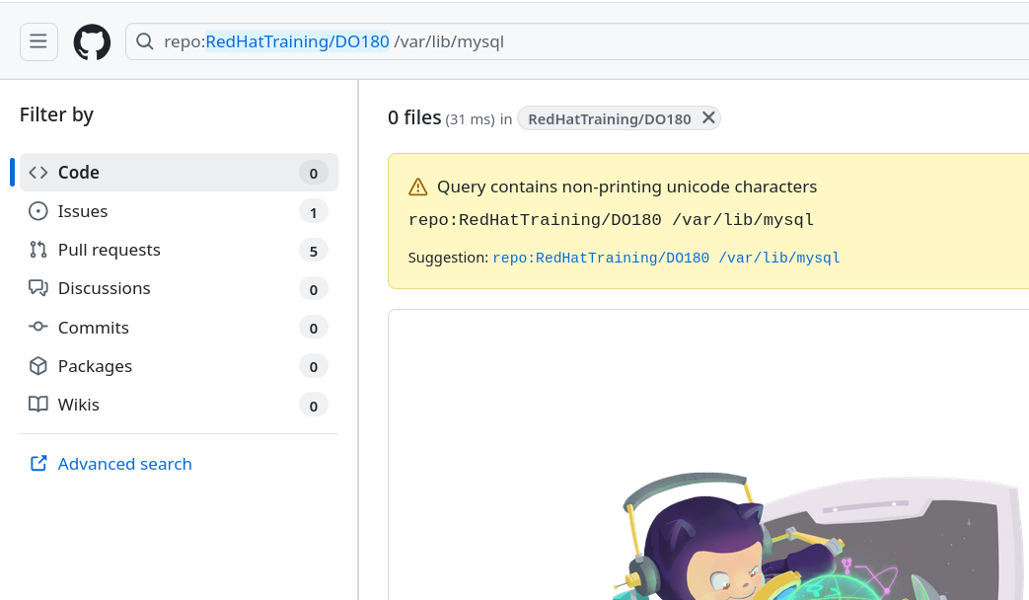1029x600 pixels.
Task: Click the Discussions speech bubble icon
Action: 38,288
